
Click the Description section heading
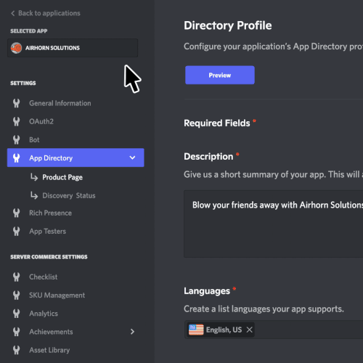coord(208,157)
